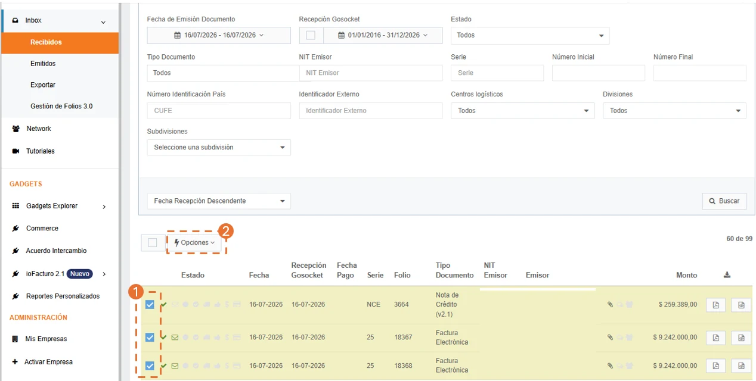This screenshot has height=381, width=756.
Task: Focus the NIT Emisor input field
Action: pos(371,73)
